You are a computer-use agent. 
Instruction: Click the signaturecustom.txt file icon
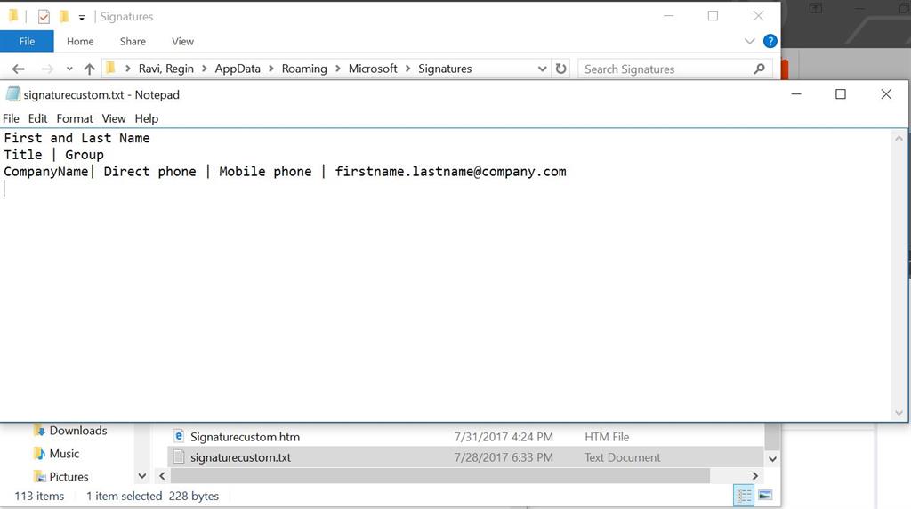179,457
